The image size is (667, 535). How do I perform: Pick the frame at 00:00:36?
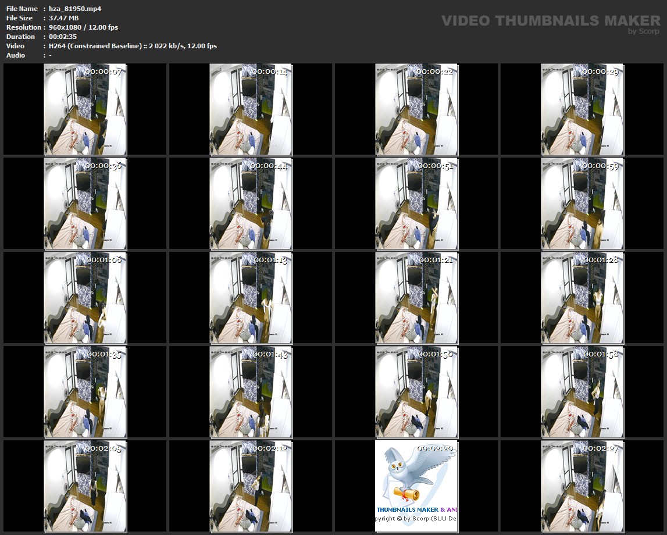(x=85, y=204)
